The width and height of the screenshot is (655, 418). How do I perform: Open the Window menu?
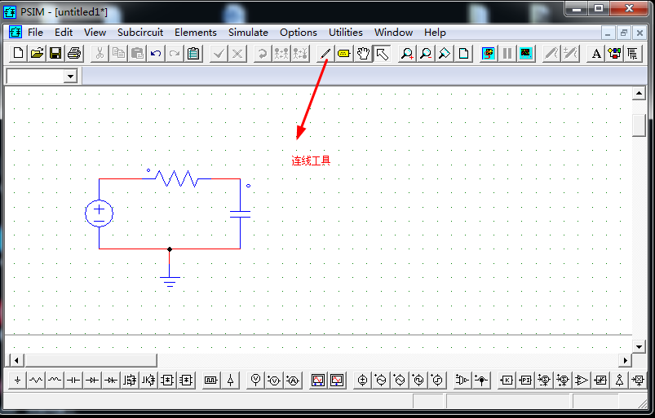coord(393,33)
